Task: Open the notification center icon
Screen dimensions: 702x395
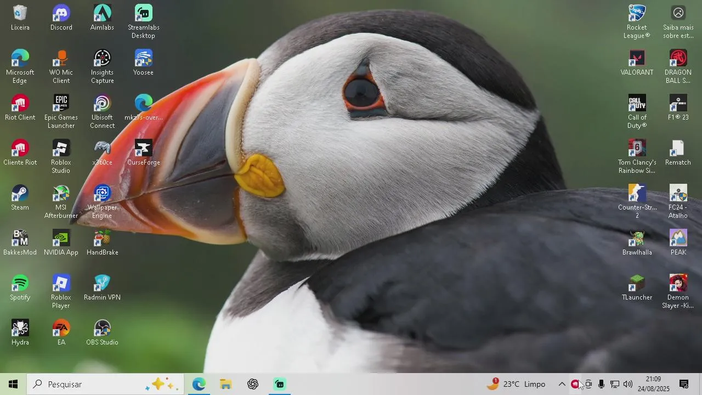Action: click(x=684, y=384)
